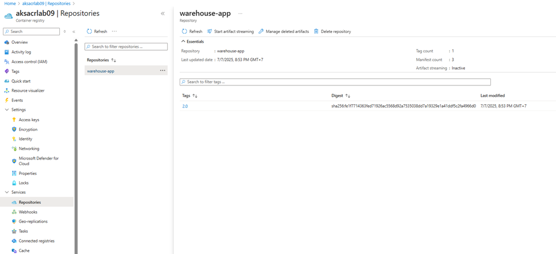Click the sha256 digest value
556x254 pixels.
(403, 106)
